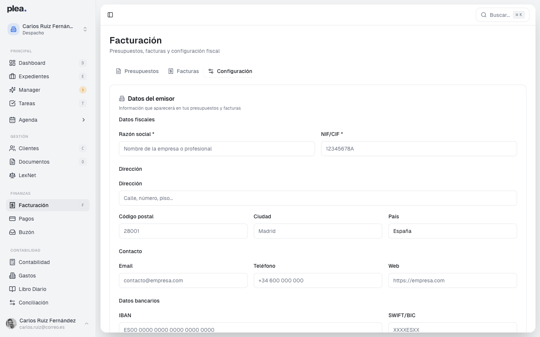Click the Contabilidad calculator icon

[x=12, y=262]
